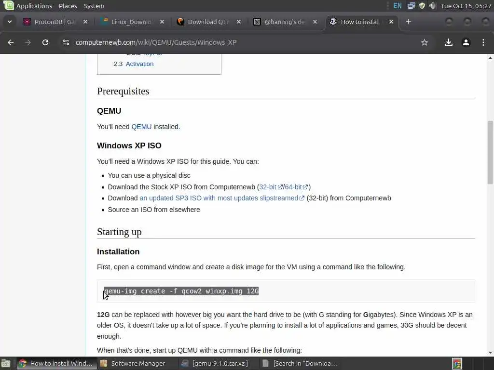Open the browser downloads icon
This screenshot has width=494, height=370.
[x=448, y=42]
